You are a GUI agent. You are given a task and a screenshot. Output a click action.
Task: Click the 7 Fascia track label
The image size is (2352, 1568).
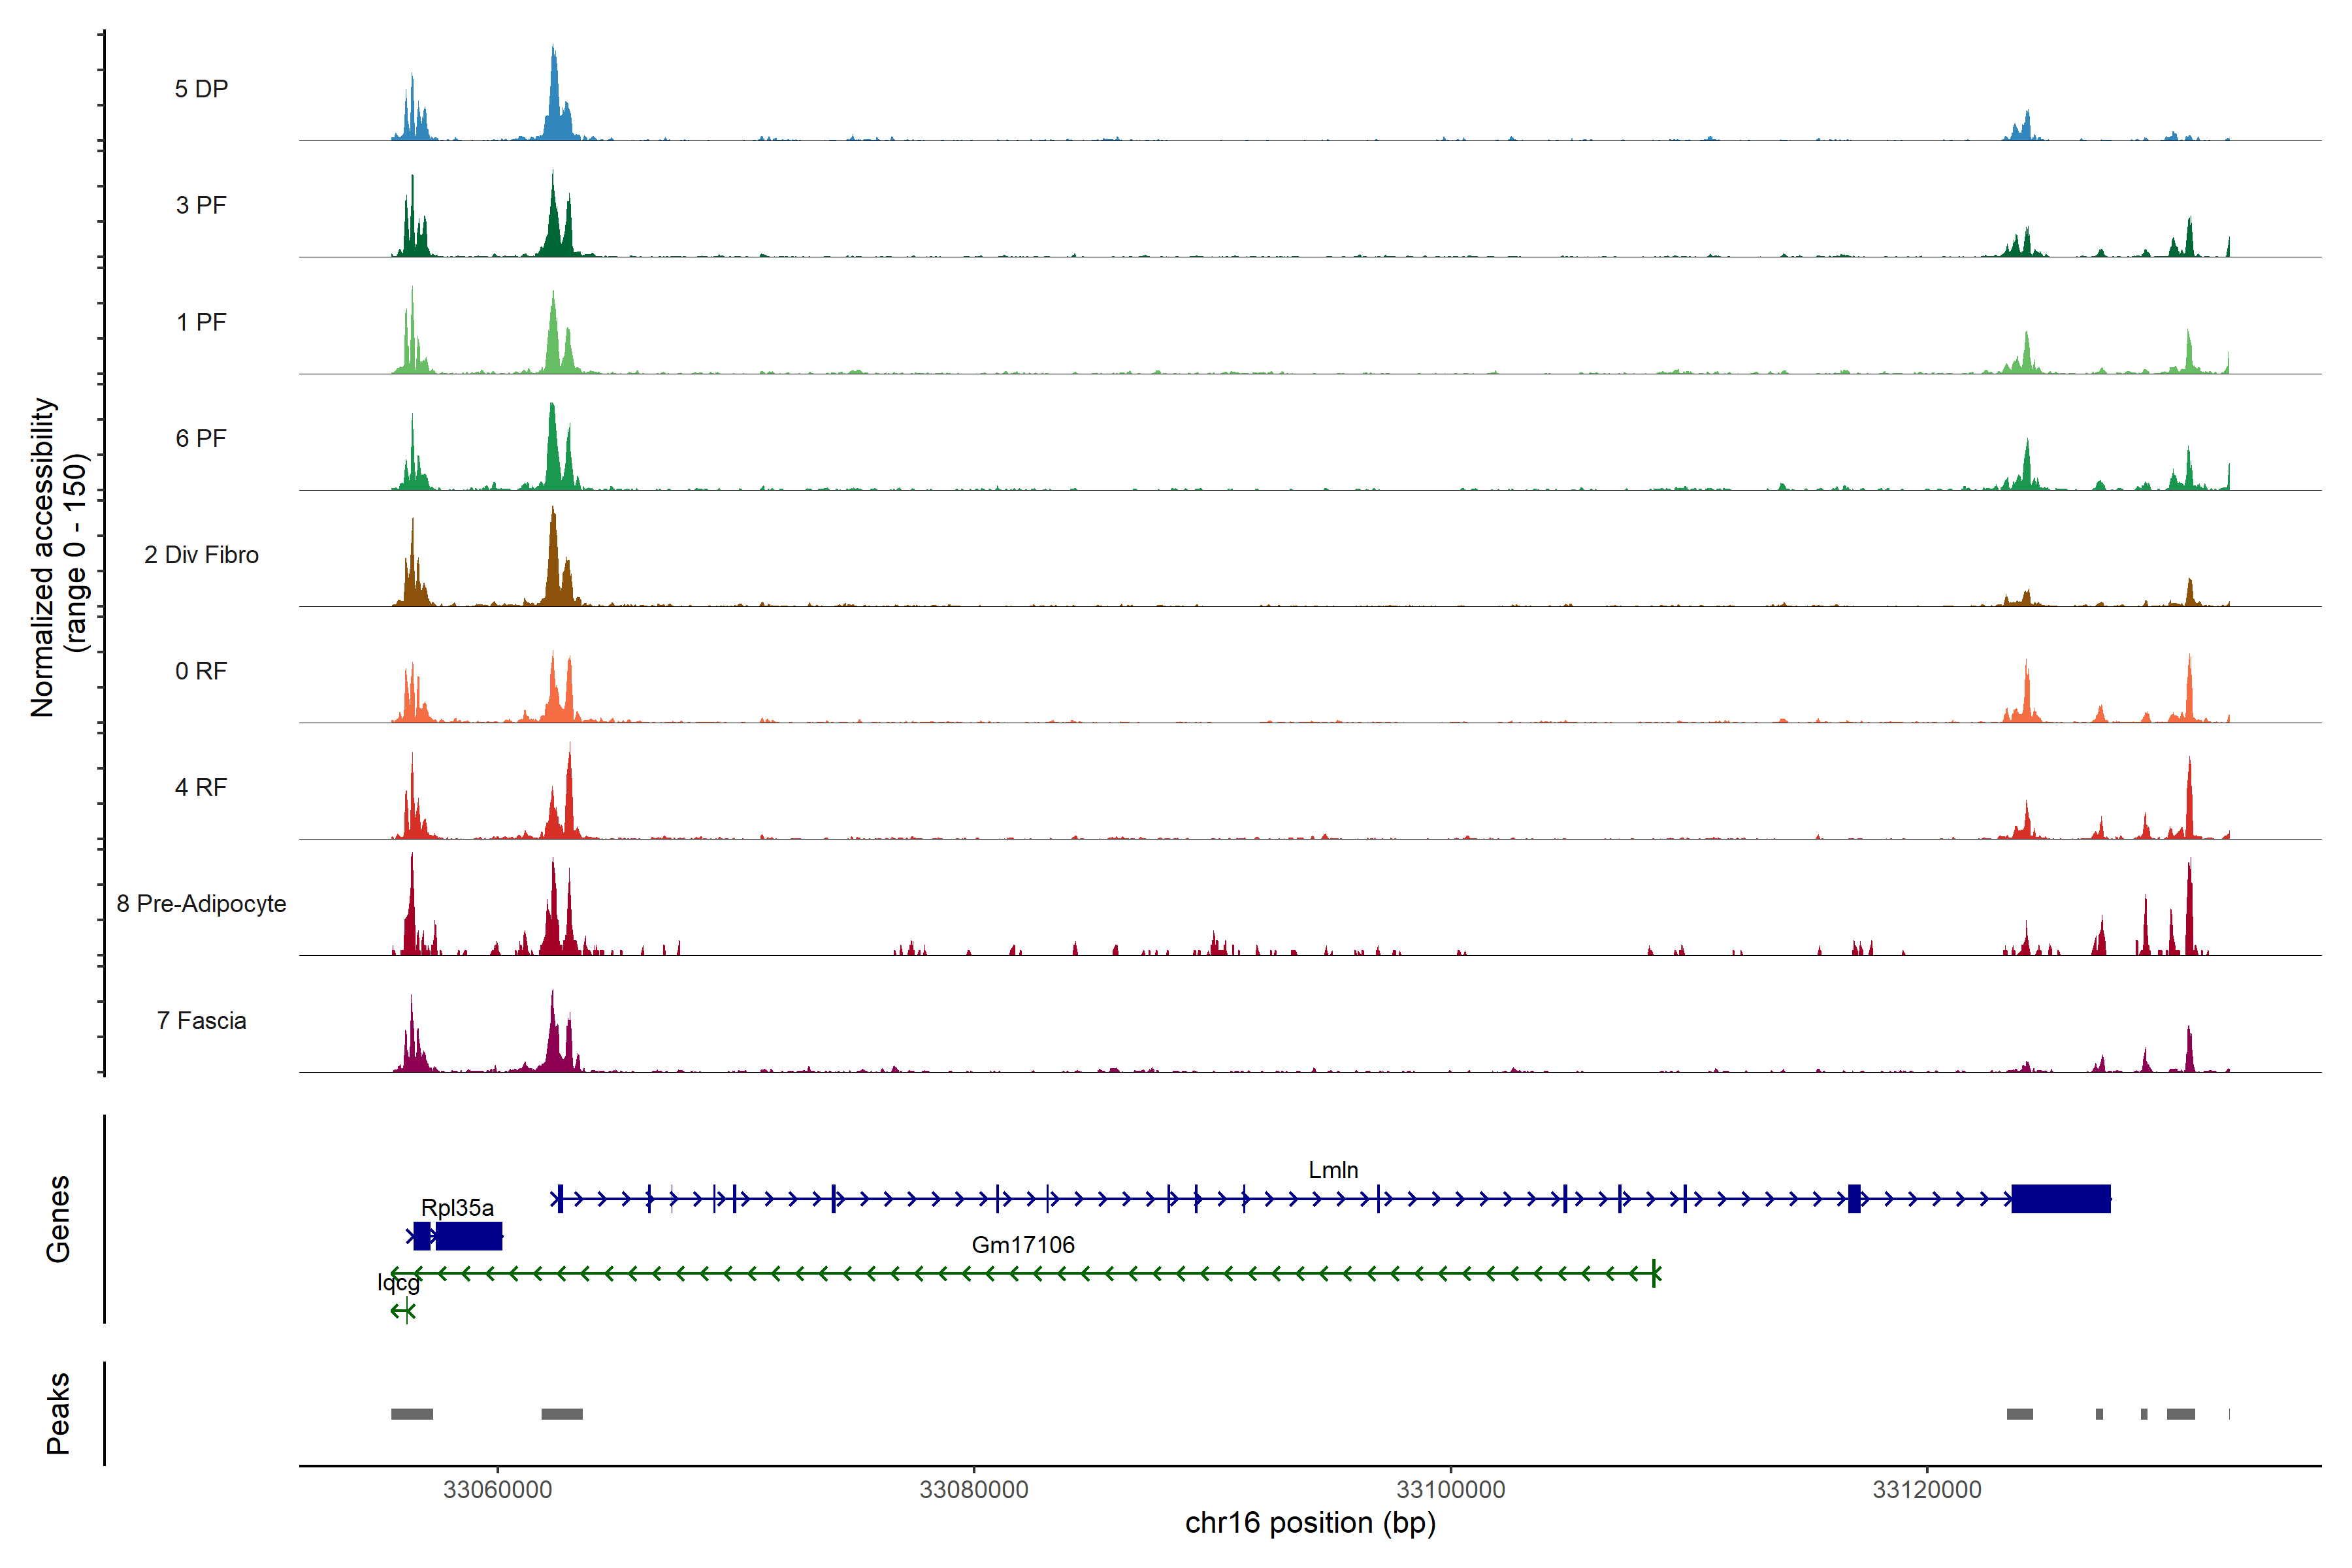[201, 1020]
